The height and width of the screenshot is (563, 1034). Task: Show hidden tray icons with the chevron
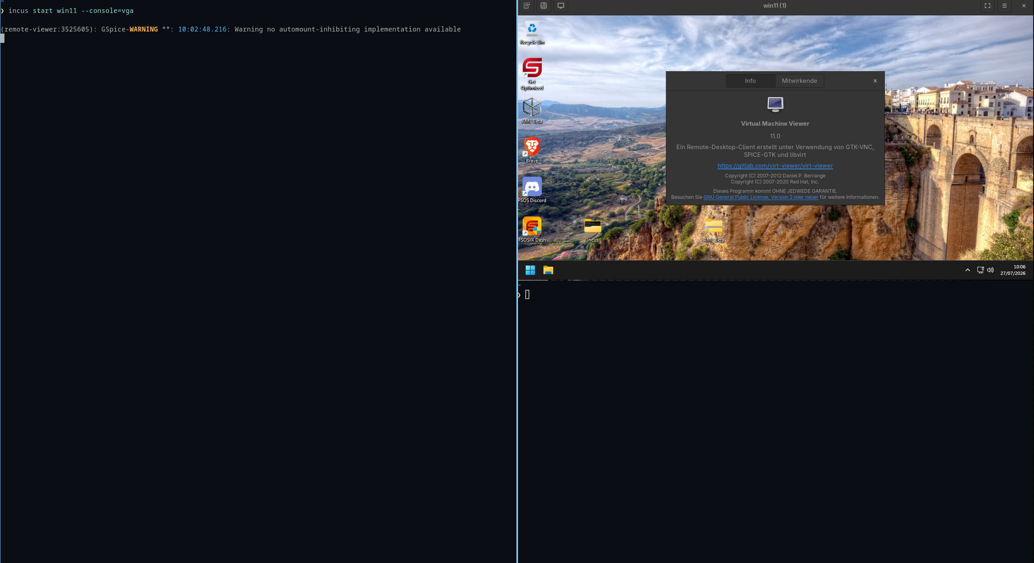coord(967,270)
